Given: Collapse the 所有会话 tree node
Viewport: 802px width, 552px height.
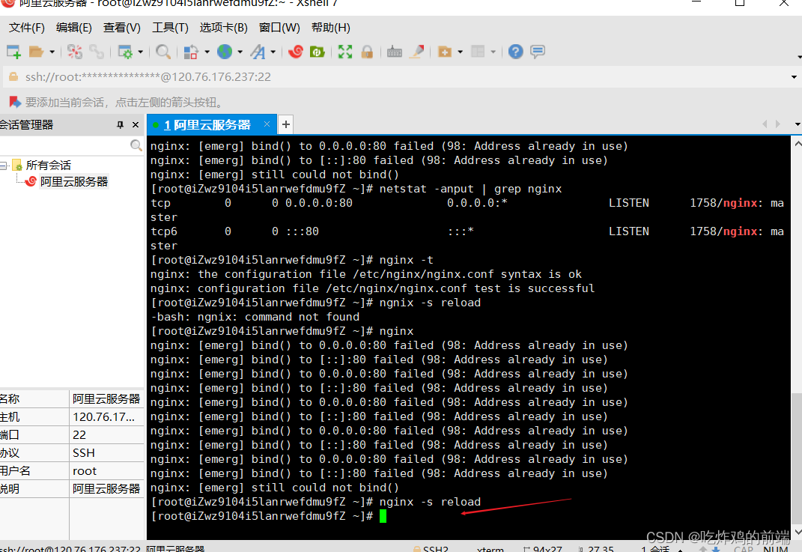Looking at the screenshot, I should tap(3, 166).
